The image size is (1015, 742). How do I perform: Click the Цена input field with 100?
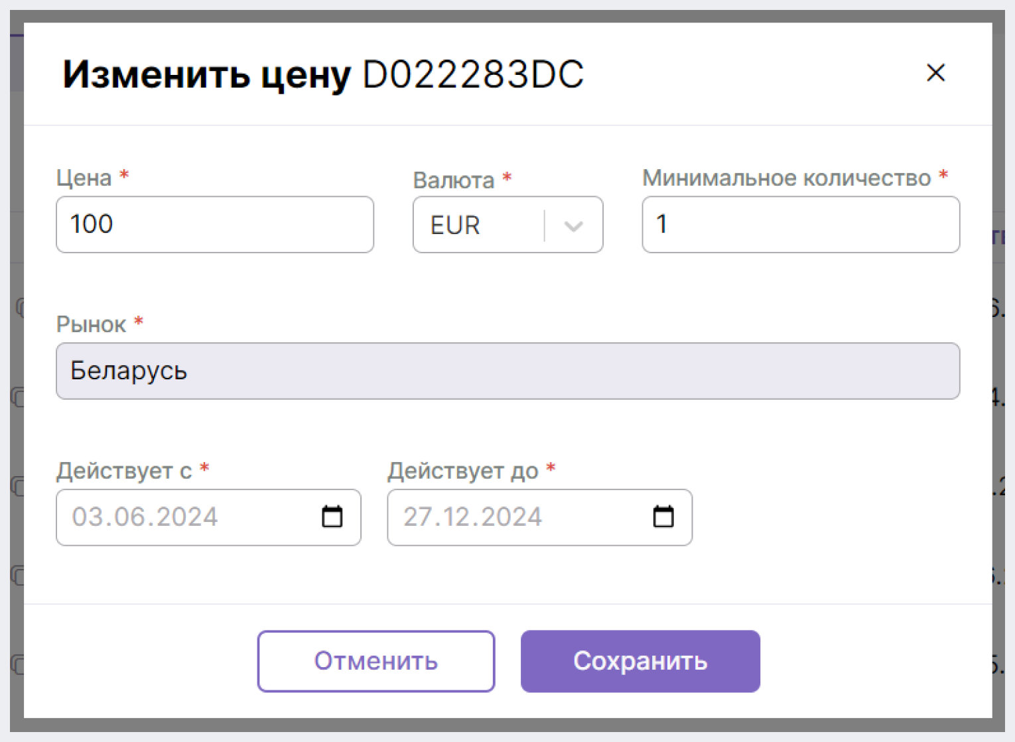[x=215, y=224]
